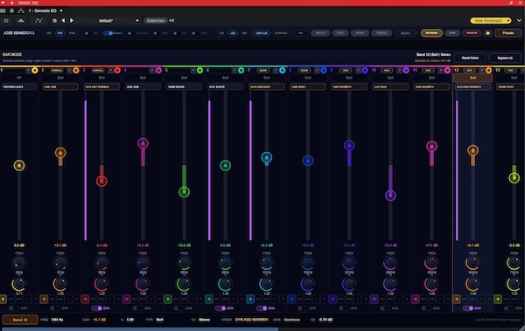Select the x12 slope option

pos(221,33)
